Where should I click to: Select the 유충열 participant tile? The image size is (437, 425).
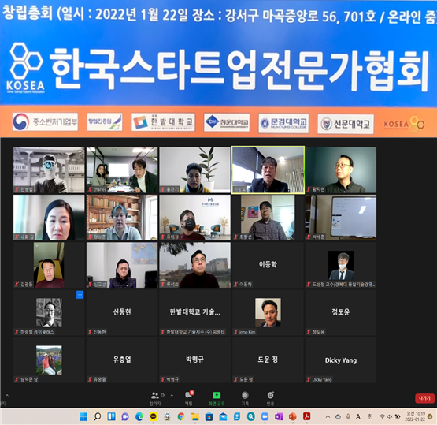[122, 360]
